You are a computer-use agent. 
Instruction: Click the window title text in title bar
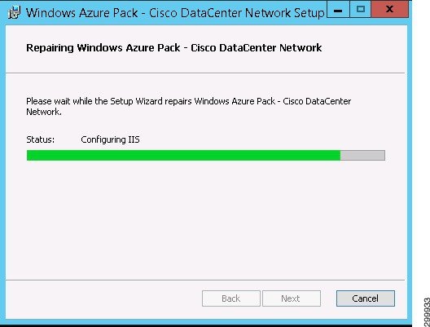(x=175, y=12)
